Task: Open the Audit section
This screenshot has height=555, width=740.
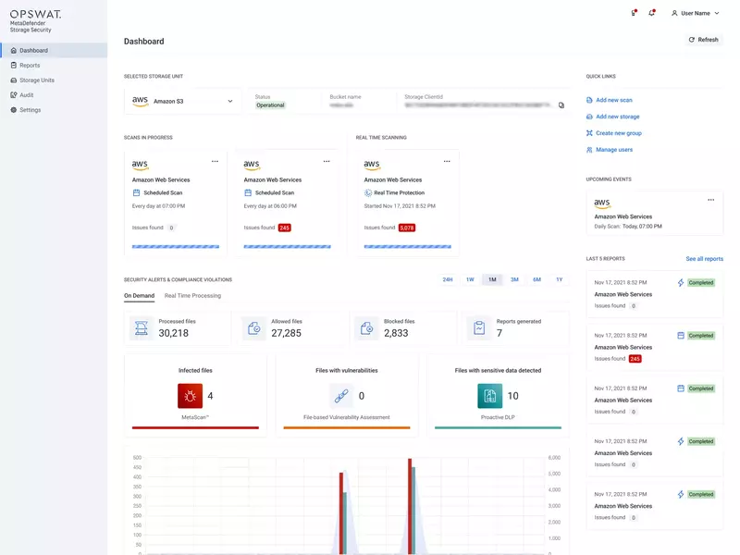Action: [24, 94]
